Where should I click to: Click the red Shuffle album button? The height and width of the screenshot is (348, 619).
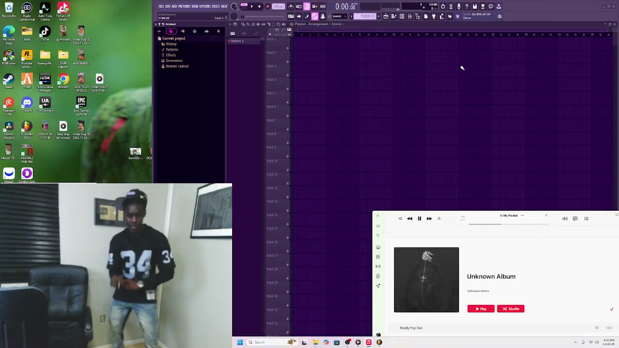511,308
